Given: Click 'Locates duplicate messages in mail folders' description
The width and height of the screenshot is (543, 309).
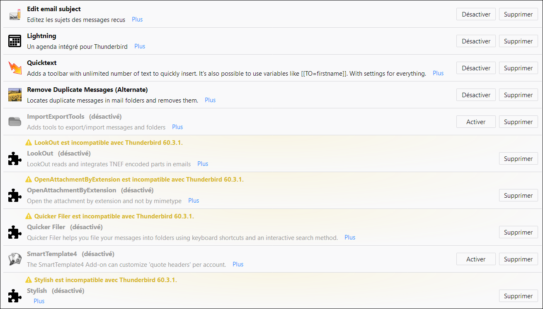Looking at the screenshot, I should pyautogui.click(x=113, y=101).
